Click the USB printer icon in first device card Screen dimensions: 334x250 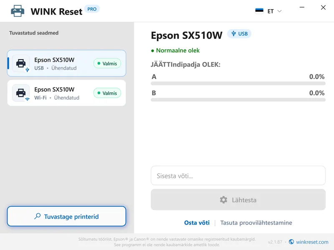(x=21, y=63)
